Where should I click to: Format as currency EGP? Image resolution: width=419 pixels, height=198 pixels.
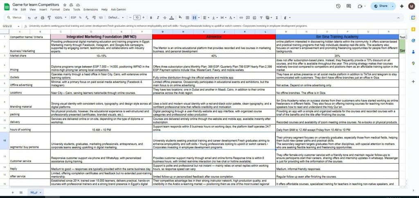point(74,18)
